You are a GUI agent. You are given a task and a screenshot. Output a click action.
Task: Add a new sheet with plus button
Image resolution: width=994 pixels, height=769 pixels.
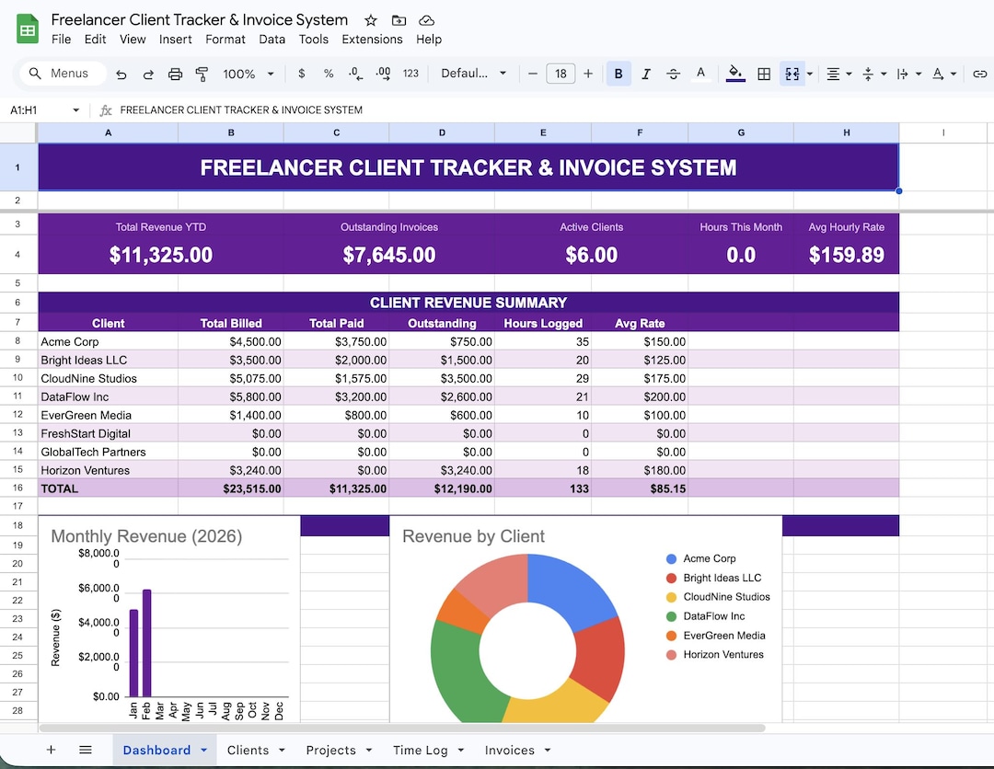[52, 750]
